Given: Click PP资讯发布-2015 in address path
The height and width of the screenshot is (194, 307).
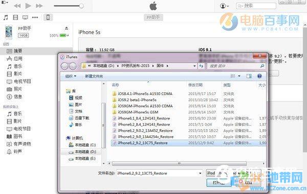Looking at the screenshot, I should [135, 66].
